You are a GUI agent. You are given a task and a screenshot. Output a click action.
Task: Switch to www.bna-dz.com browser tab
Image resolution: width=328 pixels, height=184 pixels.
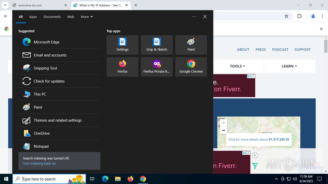[40, 5]
